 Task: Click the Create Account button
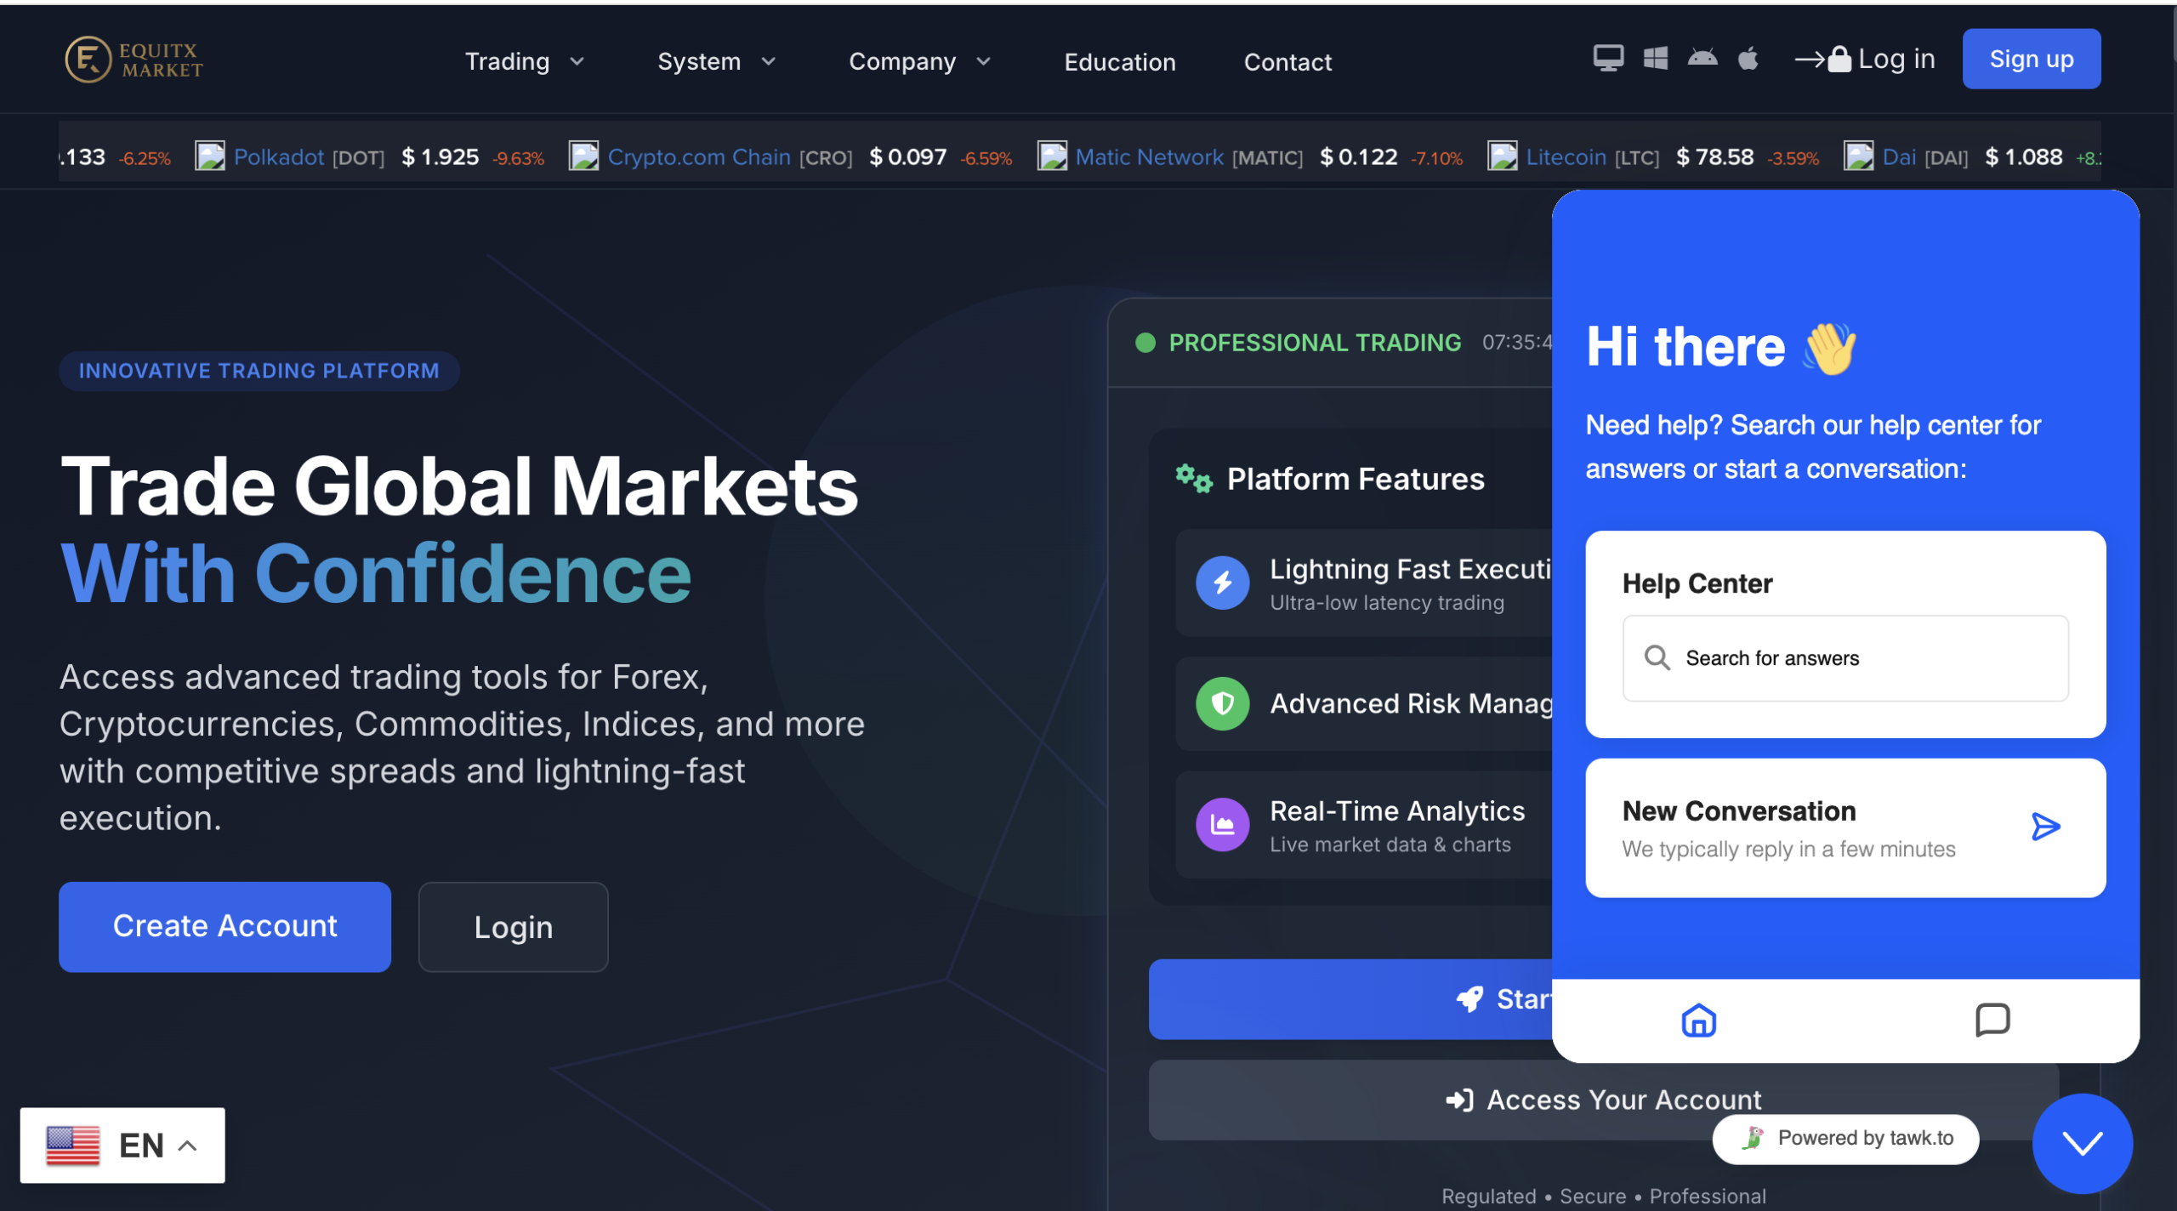click(x=224, y=926)
